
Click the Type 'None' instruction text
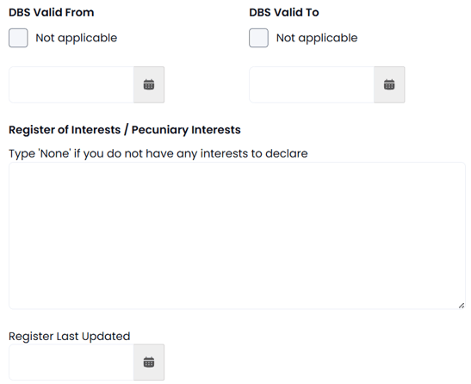tap(158, 153)
